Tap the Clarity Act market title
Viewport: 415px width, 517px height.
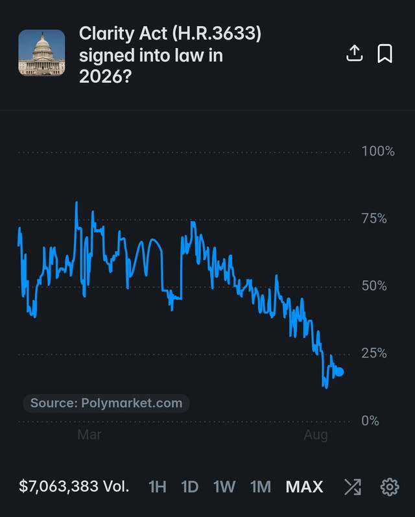click(x=170, y=54)
